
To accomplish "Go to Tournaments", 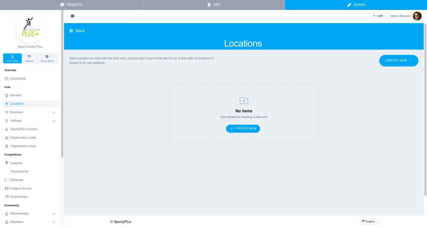I will coord(30,172).
